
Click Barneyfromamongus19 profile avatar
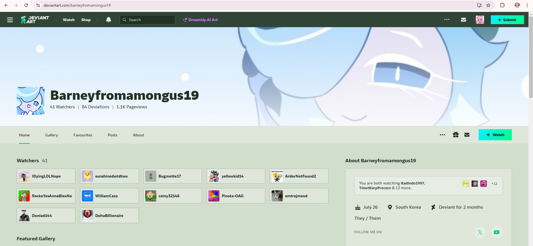tap(30, 101)
